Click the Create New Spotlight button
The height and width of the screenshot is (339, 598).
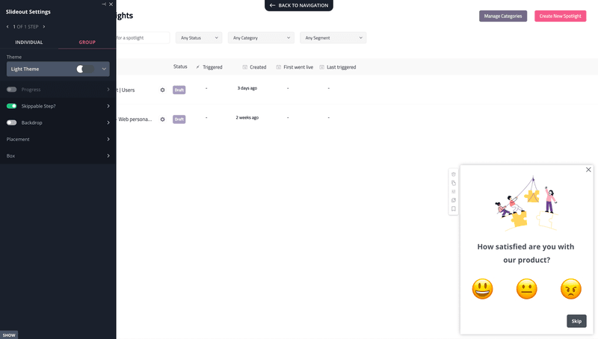pyautogui.click(x=560, y=16)
